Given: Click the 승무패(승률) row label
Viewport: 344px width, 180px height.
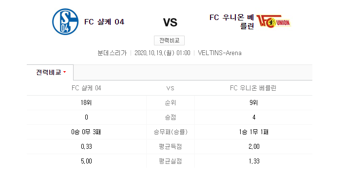Looking at the screenshot, I should (171, 132).
